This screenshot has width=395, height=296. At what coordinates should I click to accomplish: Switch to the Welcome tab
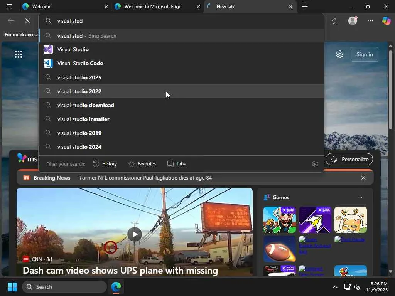point(66,7)
